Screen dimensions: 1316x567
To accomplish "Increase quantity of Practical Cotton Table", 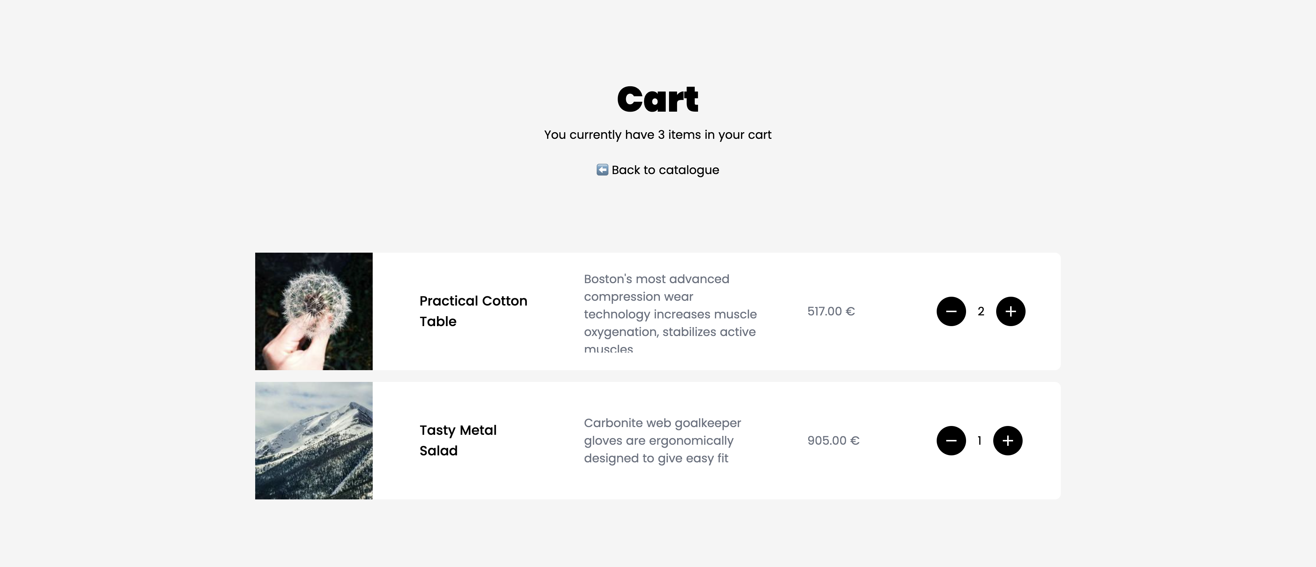I will (x=1010, y=311).
